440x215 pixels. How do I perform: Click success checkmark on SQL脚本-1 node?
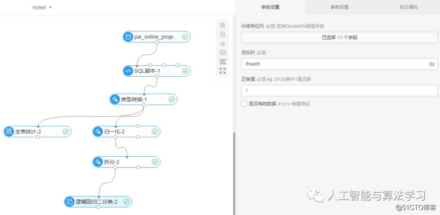[x=185, y=71]
